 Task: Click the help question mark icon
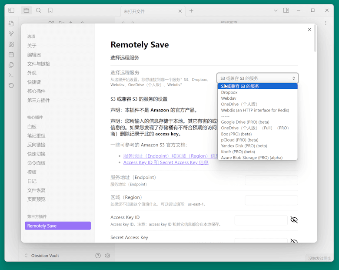98,256
